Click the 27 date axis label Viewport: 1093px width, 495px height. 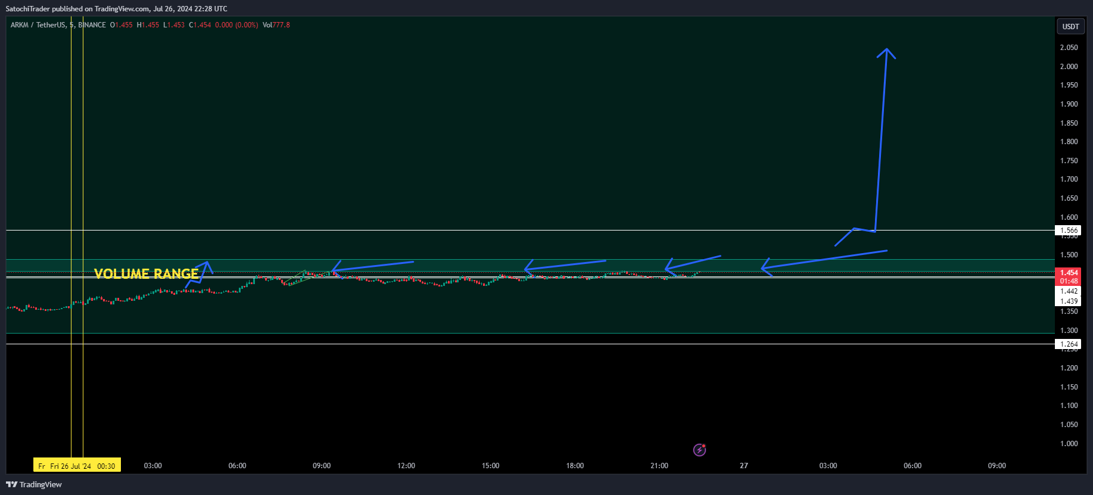pos(744,466)
